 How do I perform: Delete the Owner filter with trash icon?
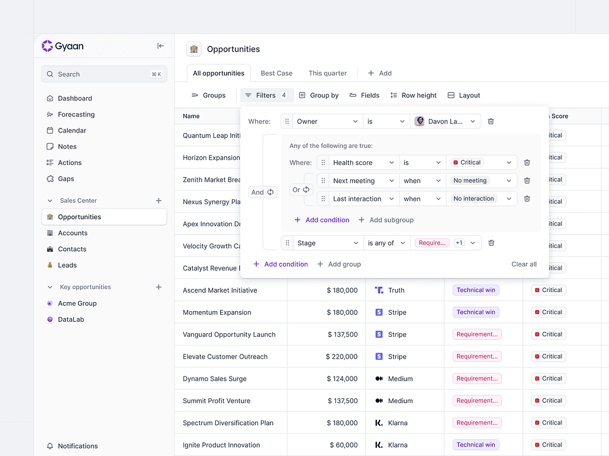point(491,121)
